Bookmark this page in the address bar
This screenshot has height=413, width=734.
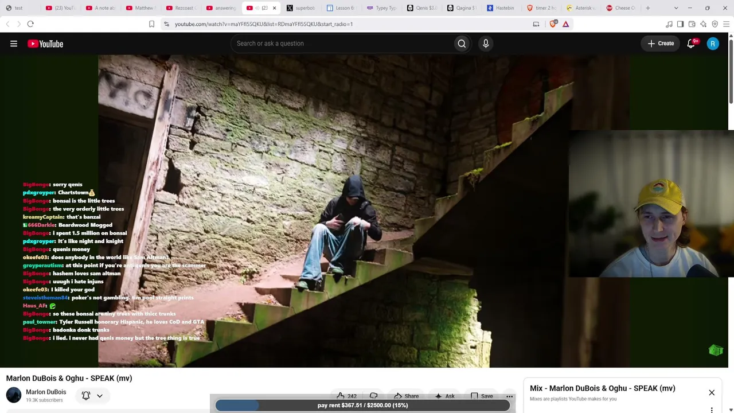click(x=151, y=24)
